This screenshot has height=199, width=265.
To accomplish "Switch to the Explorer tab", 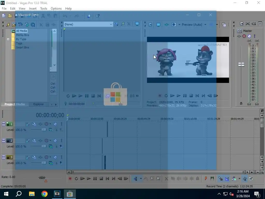I will (x=38, y=104).
